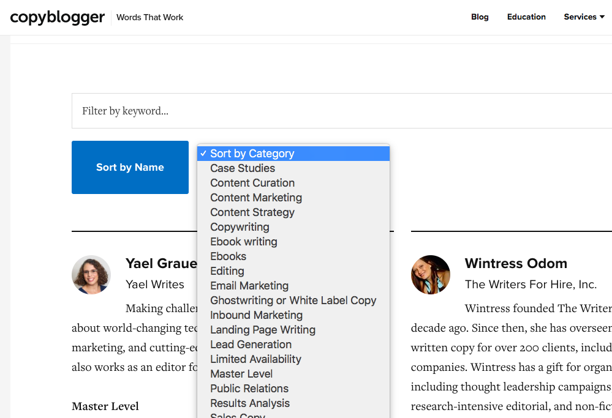Go to the Education page
The width and height of the screenshot is (612, 418).
[x=526, y=17]
